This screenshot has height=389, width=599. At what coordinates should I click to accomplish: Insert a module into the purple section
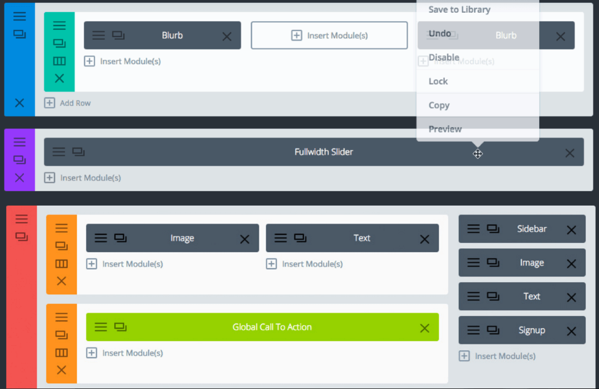point(82,177)
